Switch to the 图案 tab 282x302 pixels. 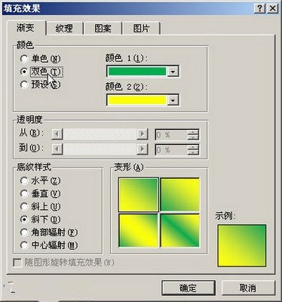[x=103, y=28]
